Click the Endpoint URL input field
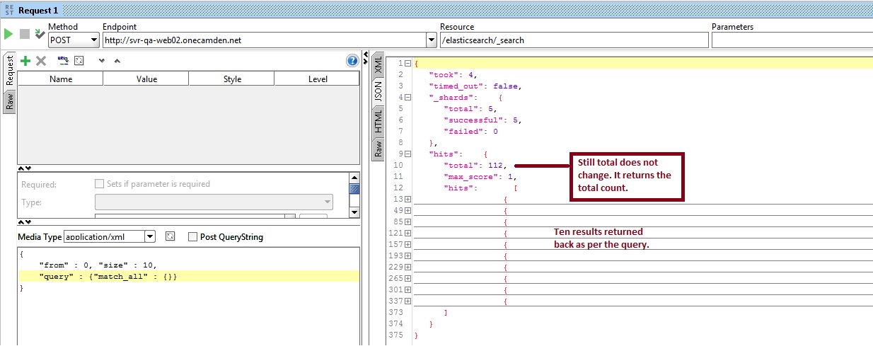Viewport: 873px width, 351px height. [264, 40]
